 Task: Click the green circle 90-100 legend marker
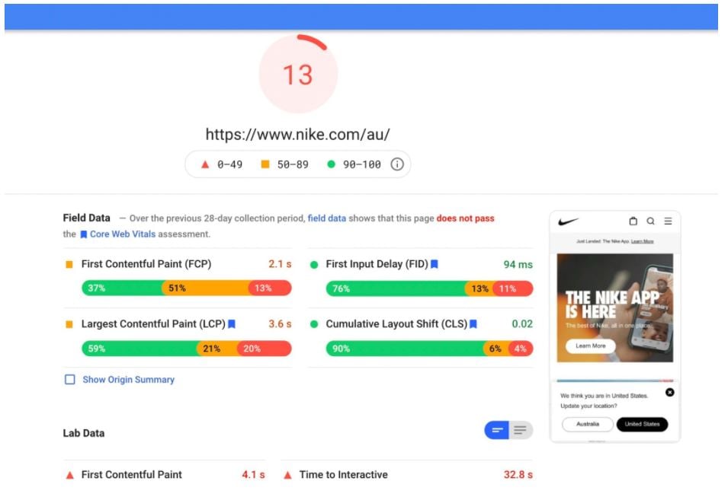[331, 164]
